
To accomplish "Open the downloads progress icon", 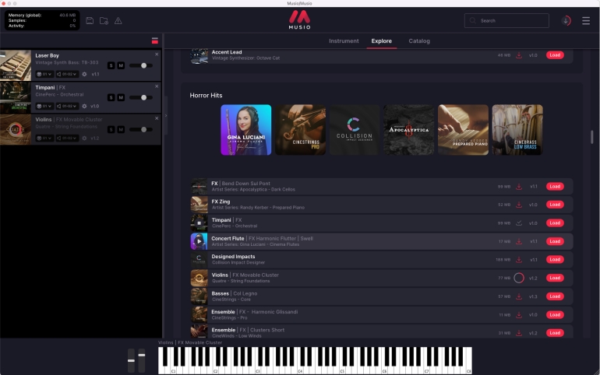I will (566, 21).
